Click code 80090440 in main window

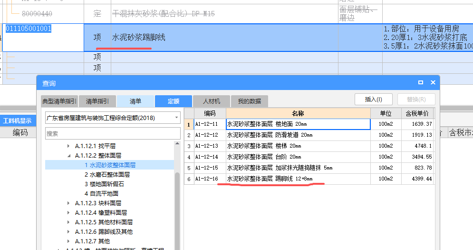pyautogui.click(x=37, y=14)
